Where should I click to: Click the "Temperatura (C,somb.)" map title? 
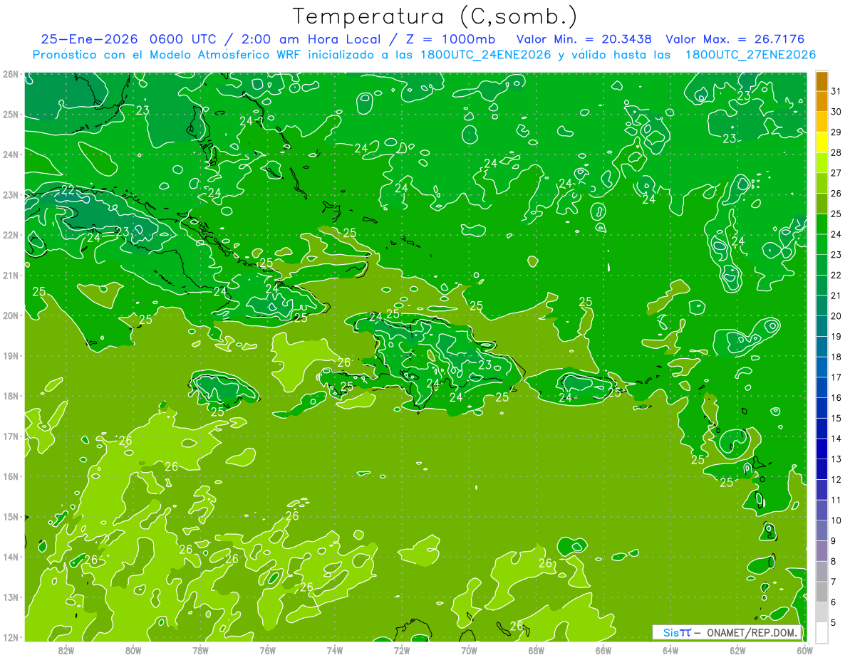(435, 16)
